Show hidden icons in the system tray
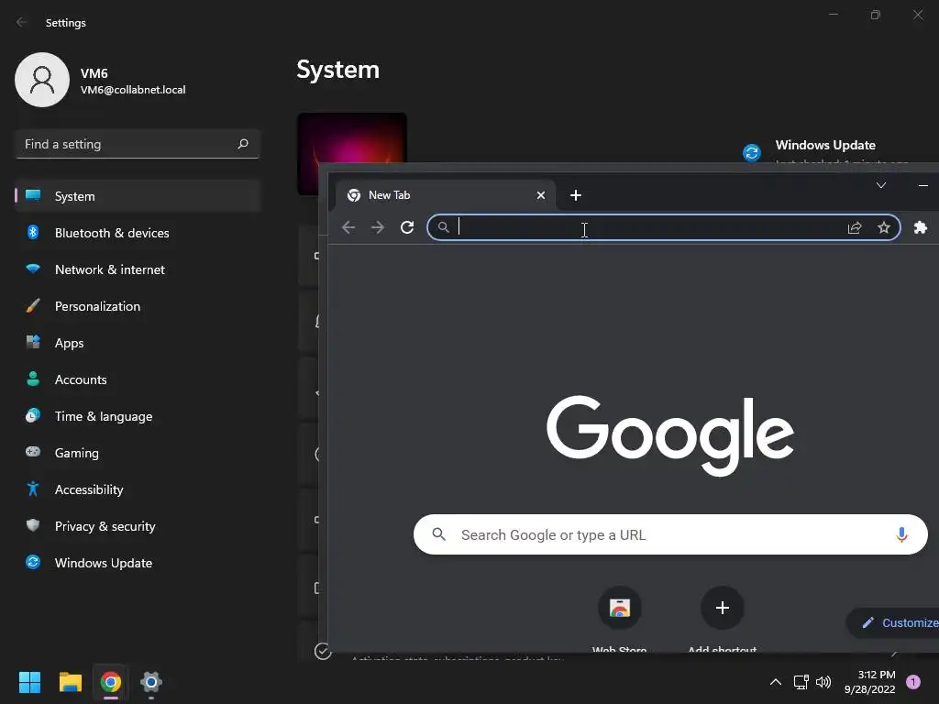939x704 pixels. 776,682
